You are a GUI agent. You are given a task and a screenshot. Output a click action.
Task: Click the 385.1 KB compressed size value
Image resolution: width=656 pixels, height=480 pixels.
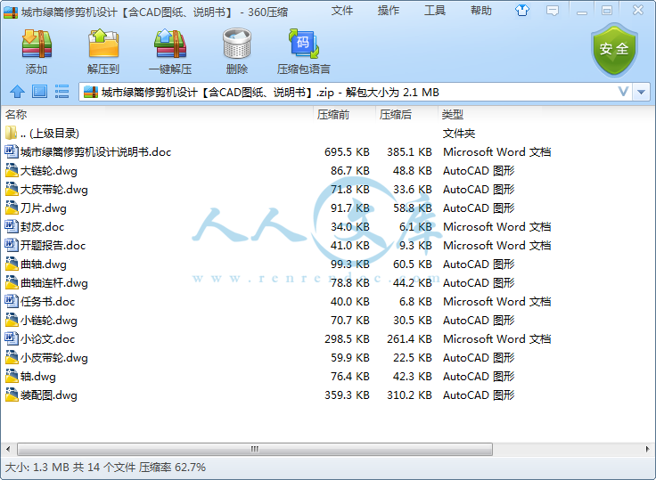(x=409, y=151)
